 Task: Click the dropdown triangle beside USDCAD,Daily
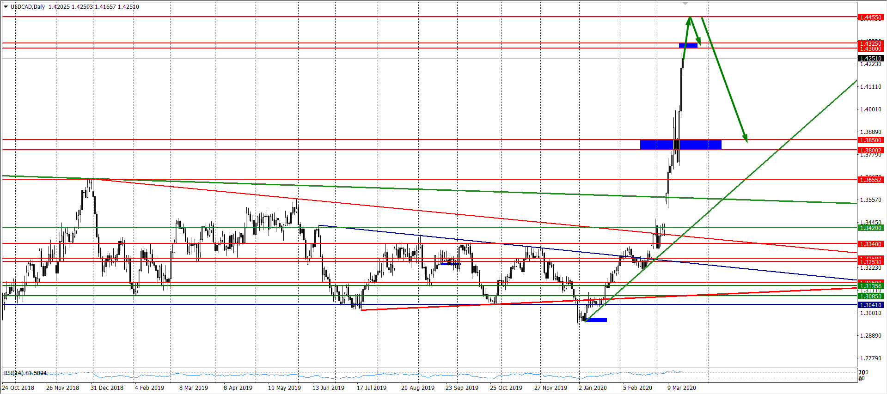click(x=6, y=7)
